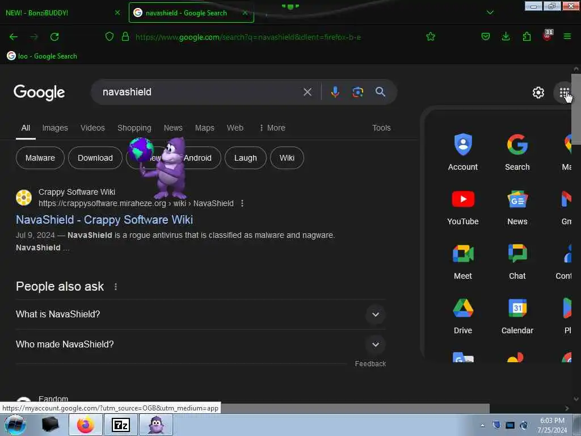
Task: Switch to Maps results tab
Action: pos(204,128)
